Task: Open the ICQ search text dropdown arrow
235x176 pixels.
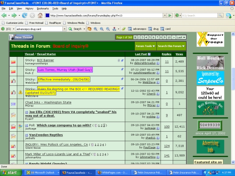Action: tap(65, 29)
